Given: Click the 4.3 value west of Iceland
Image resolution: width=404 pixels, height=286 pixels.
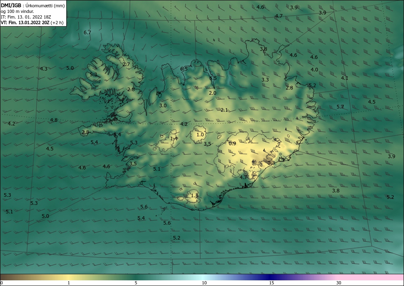Looking at the screenshot, I should [44, 69].
